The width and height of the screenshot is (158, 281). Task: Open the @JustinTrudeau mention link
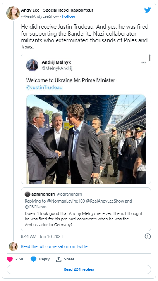pyautogui.click(x=44, y=87)
